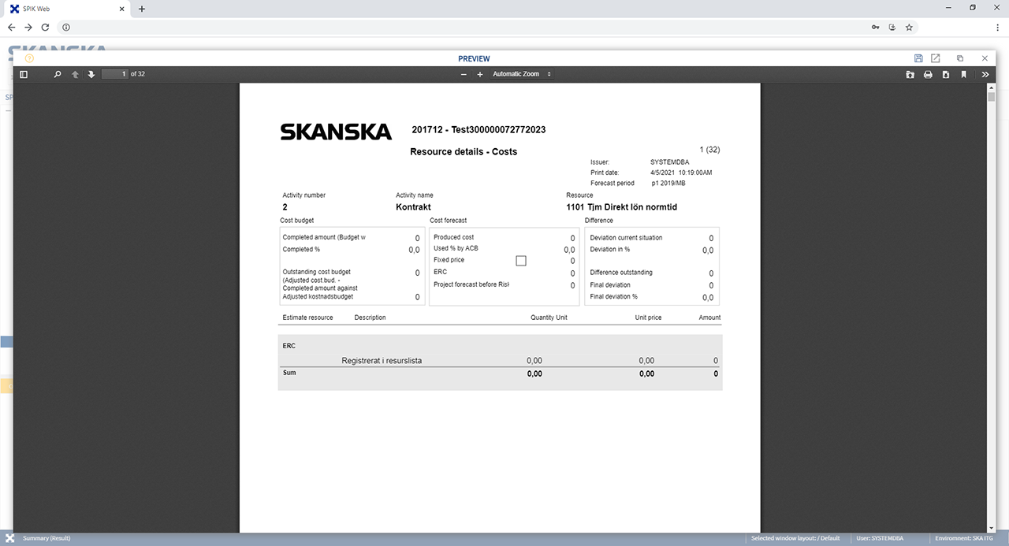Zoom out with the minus button

[464, 74]
